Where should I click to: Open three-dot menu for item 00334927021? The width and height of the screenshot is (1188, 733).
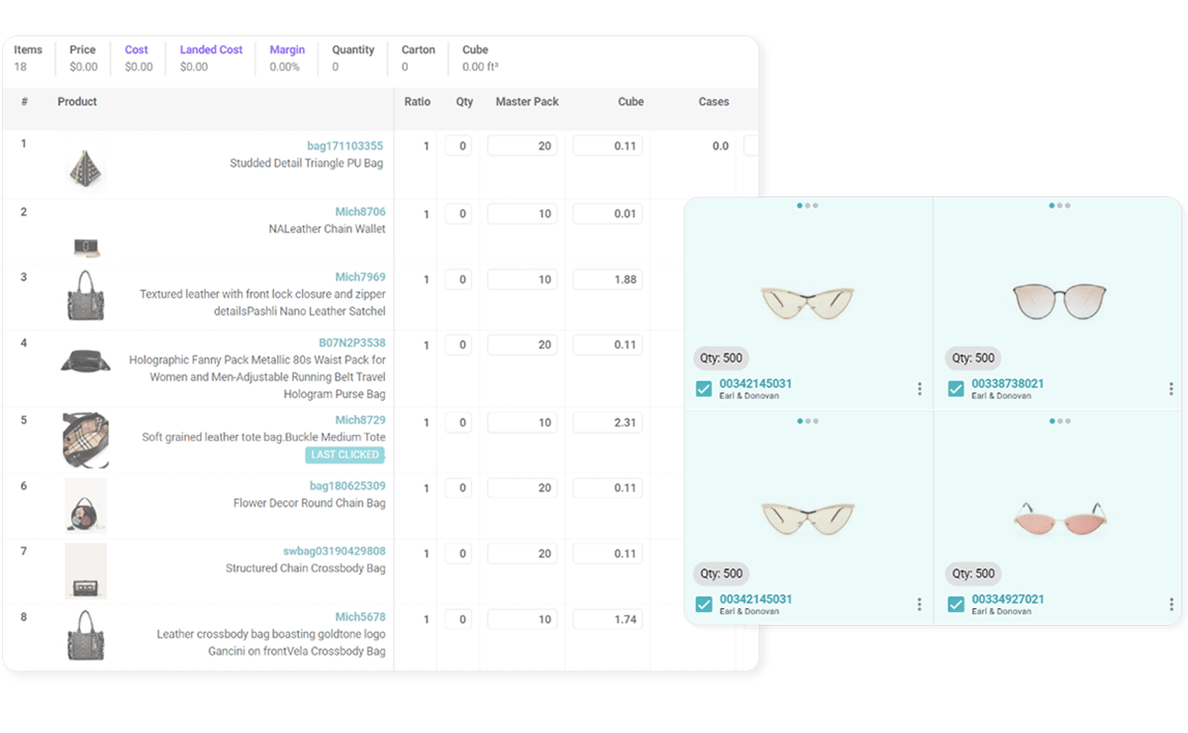pos(1171,604)
